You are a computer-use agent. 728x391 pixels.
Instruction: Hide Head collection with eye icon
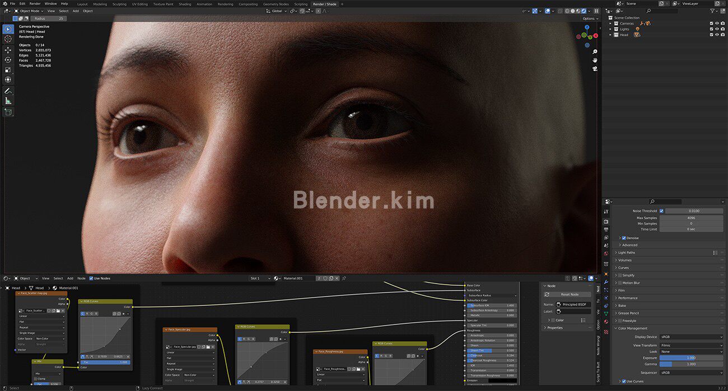click(717, 35)
